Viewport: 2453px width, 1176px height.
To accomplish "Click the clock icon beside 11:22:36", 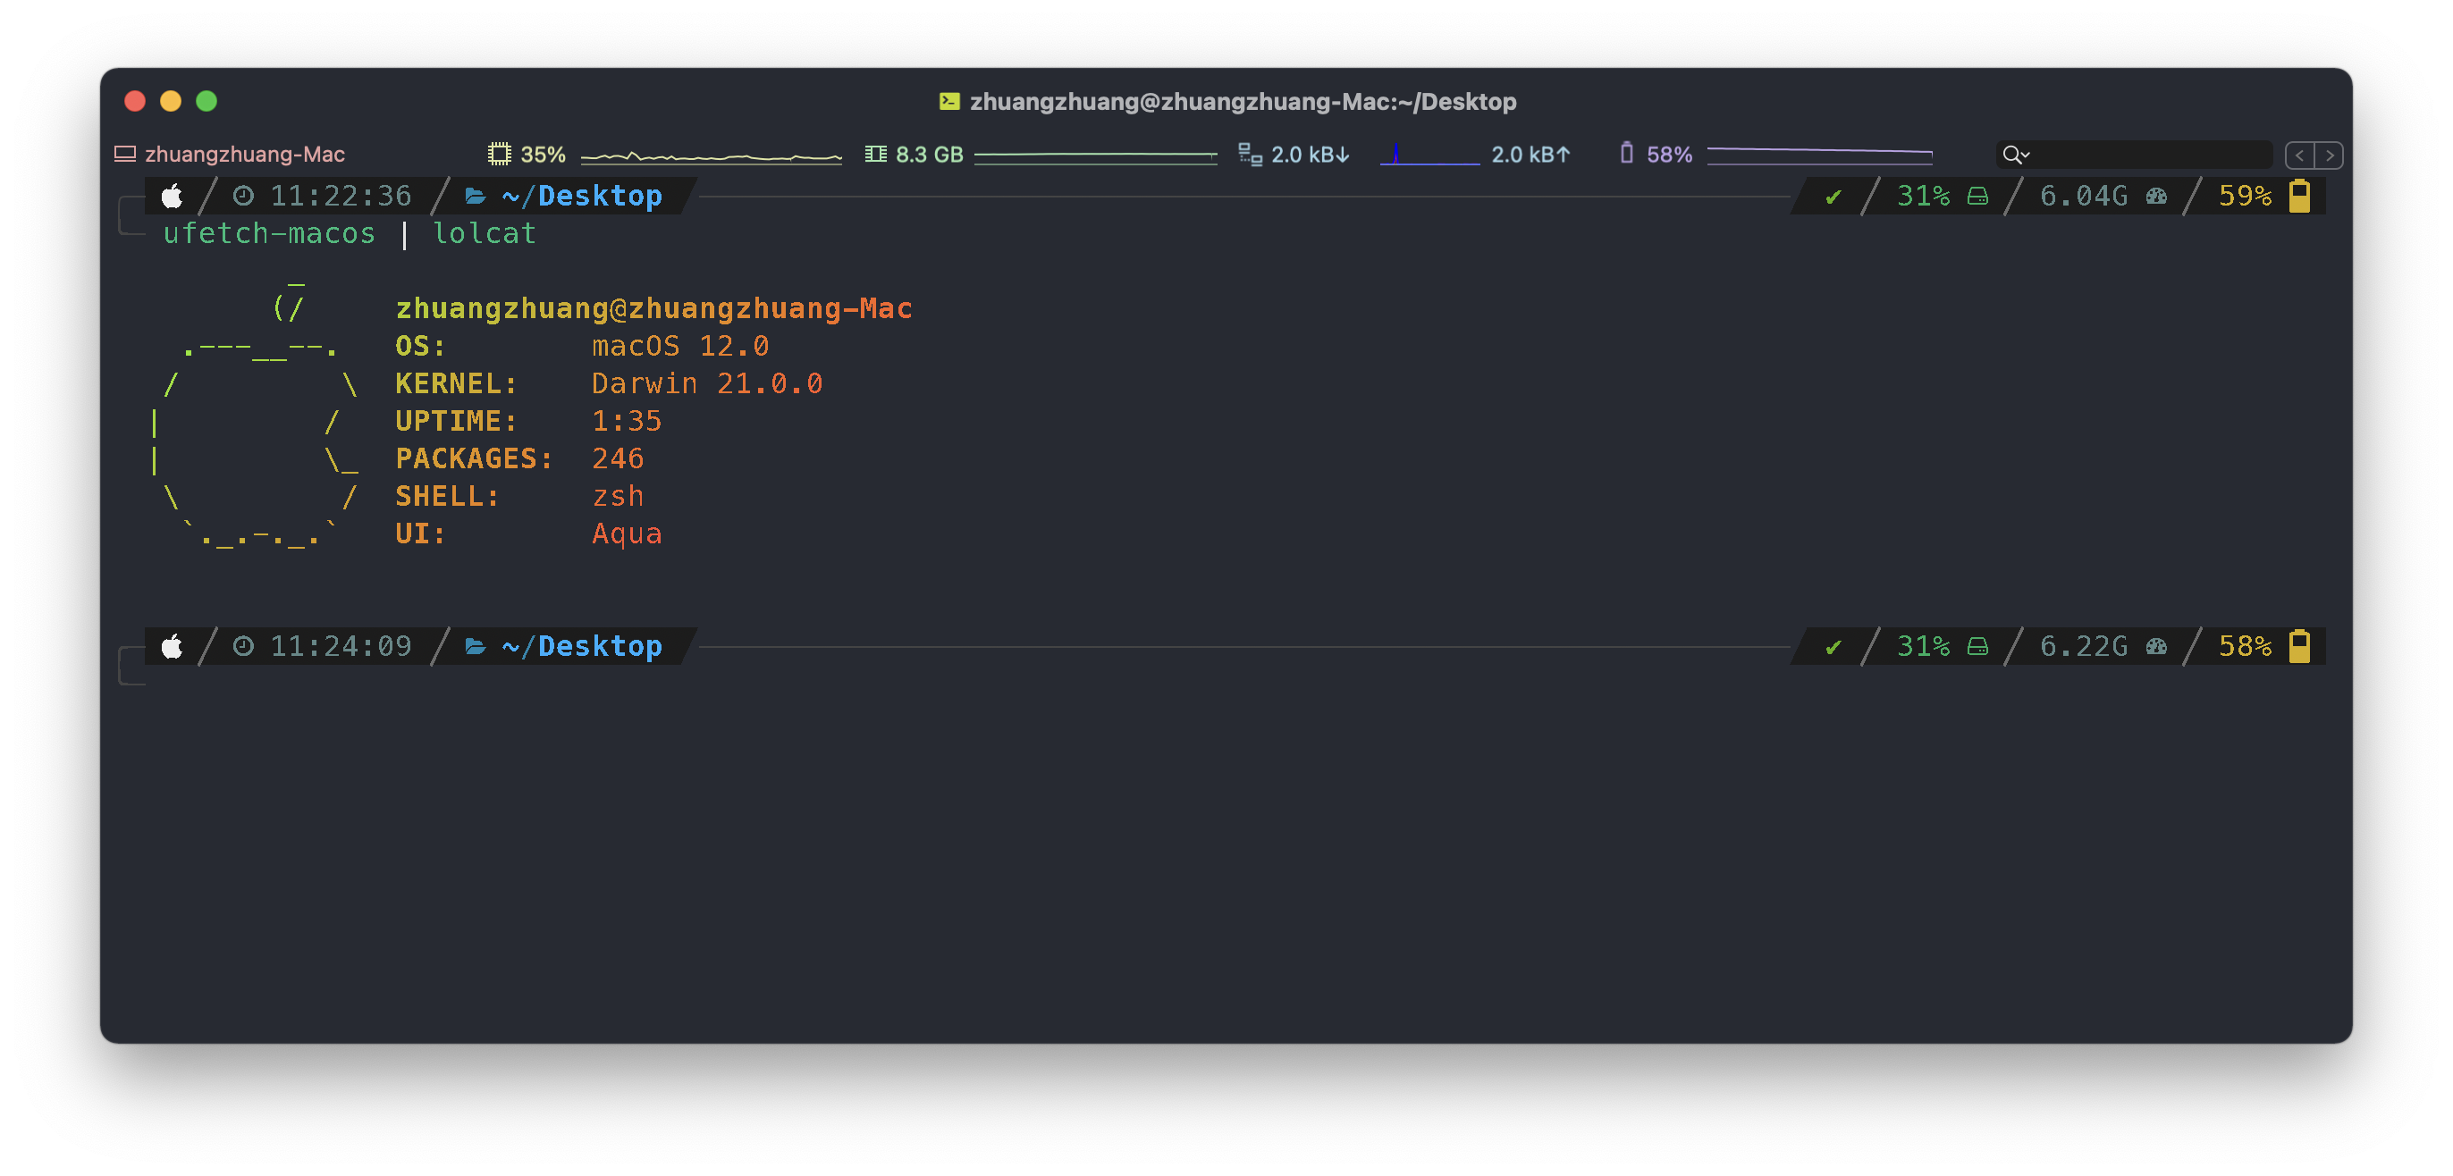I will [x=244, y=197].
